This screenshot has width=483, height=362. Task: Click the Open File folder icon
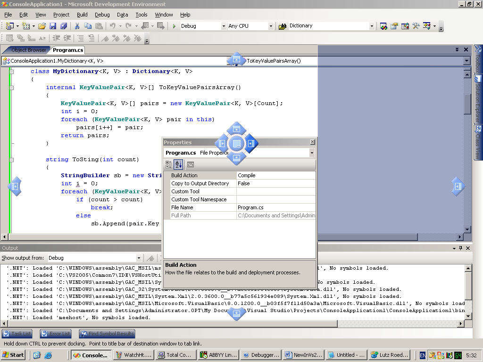pyautogui.click(x=42, y=26)
